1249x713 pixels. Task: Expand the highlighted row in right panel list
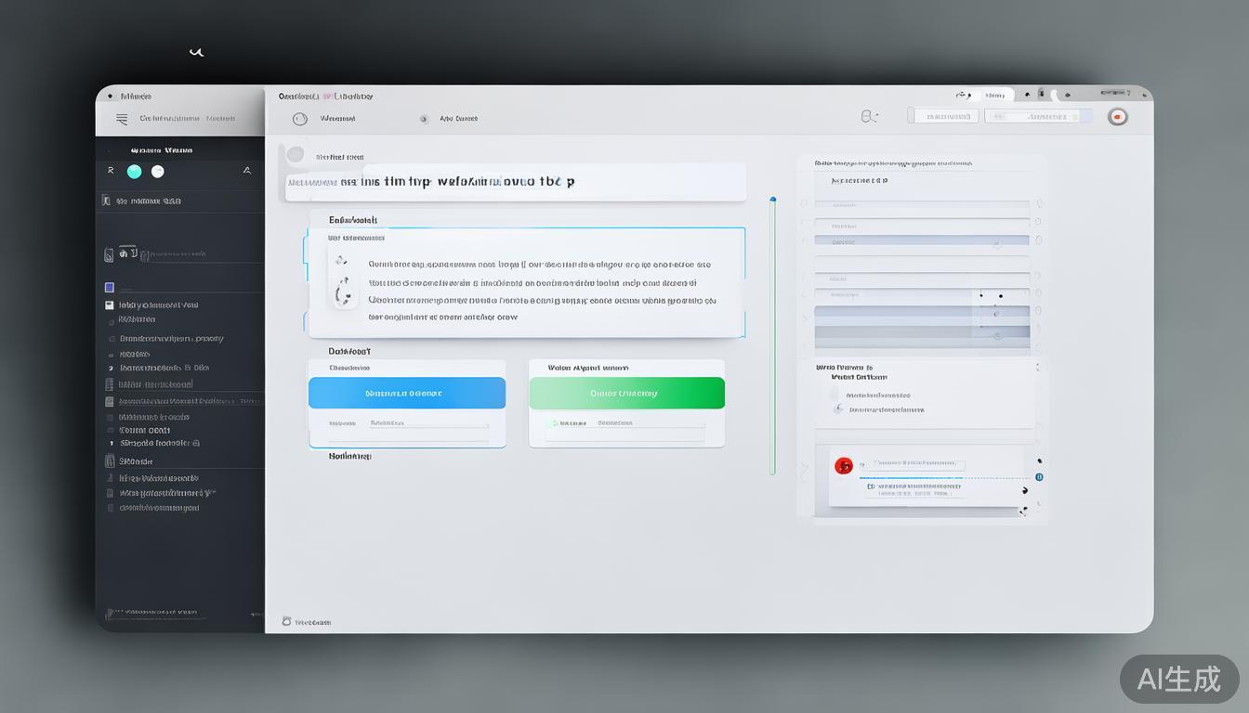(x=920, y=240)
